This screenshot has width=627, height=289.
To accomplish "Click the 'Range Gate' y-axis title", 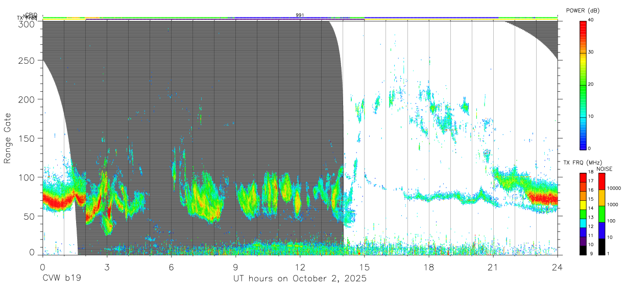I will 8,138.
